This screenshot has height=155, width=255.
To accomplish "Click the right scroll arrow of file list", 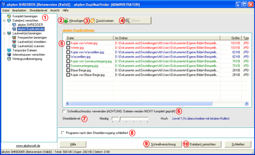I will pyautogui.click(x=246, y=103).
